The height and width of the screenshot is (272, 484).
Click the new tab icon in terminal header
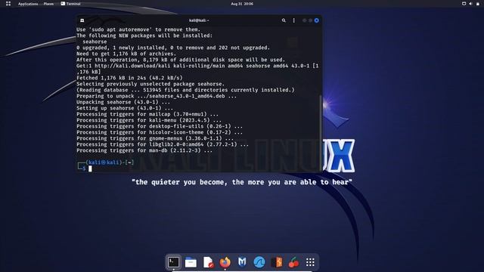[82, 20]
